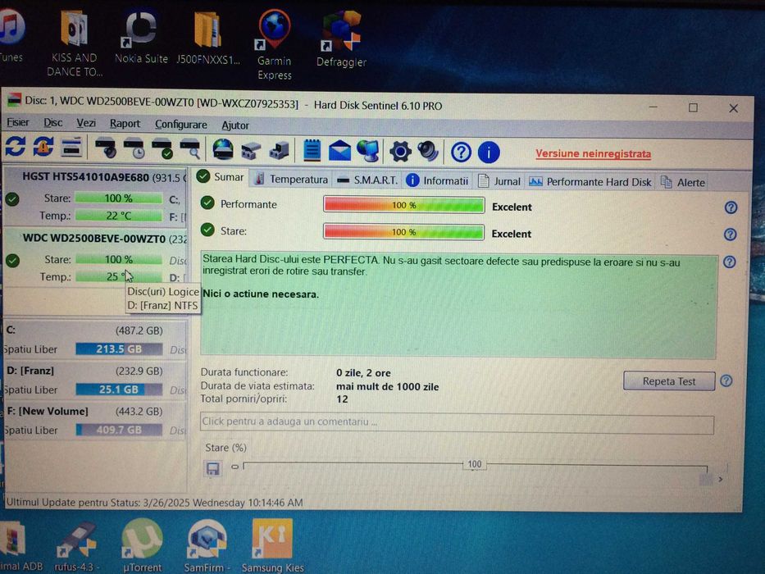Open the Informatii tab

coord(438,181)
